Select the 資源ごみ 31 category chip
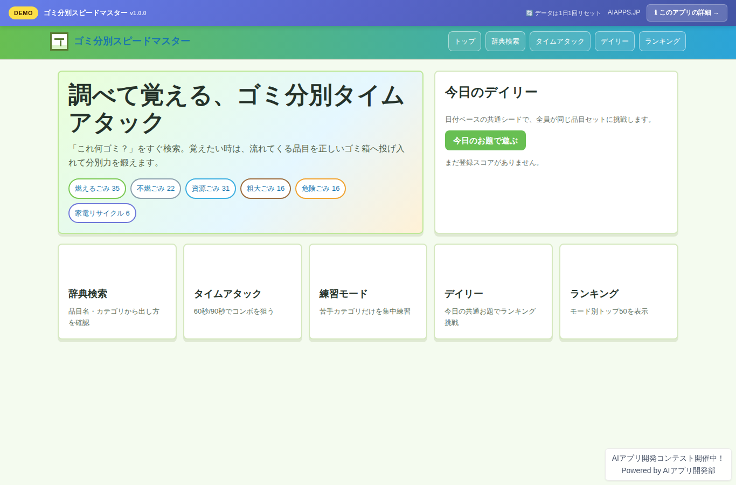Viewport: 736px width, 485px height. 211,189
